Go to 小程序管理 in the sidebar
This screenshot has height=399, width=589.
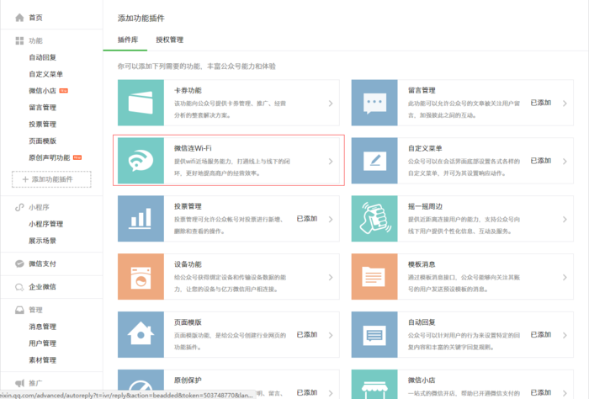(x=45, y=224)
